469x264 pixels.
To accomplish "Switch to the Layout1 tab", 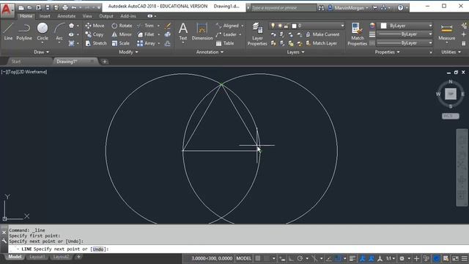I will tap(37, 257).
